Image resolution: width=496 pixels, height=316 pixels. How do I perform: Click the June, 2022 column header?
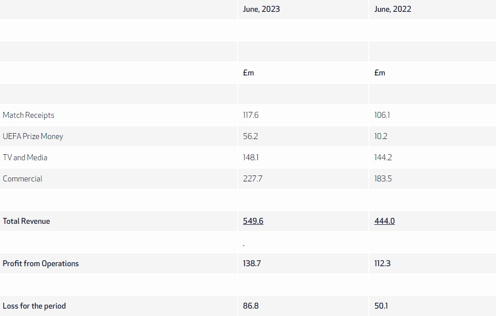coord(392,9)
